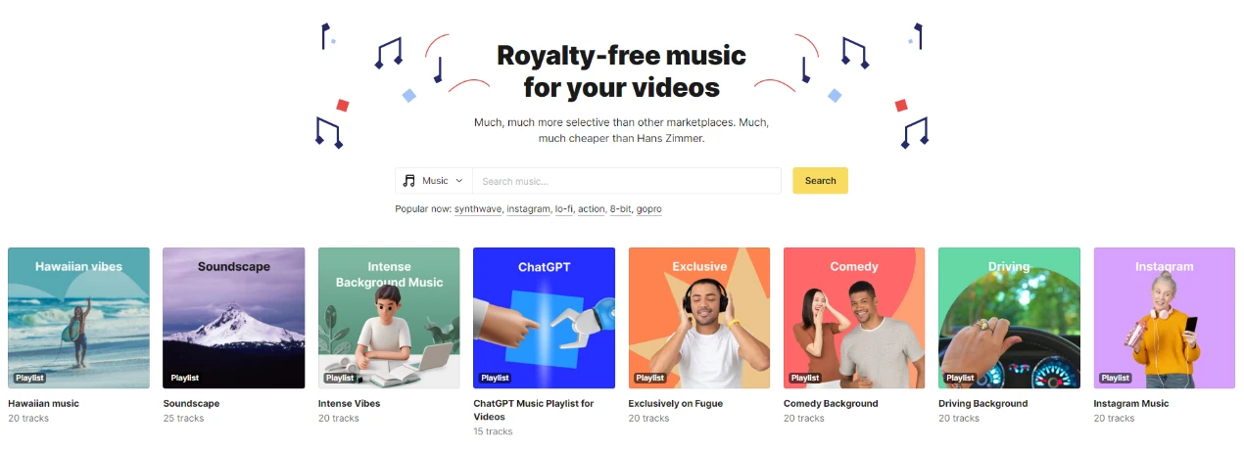Screen dimensions: 1244x450
Task: Open the 8-bit popular tag
Action: [620, 209]
